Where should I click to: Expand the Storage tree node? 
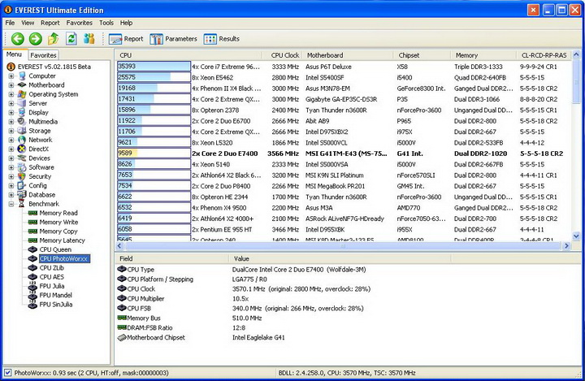pos(11,131)
